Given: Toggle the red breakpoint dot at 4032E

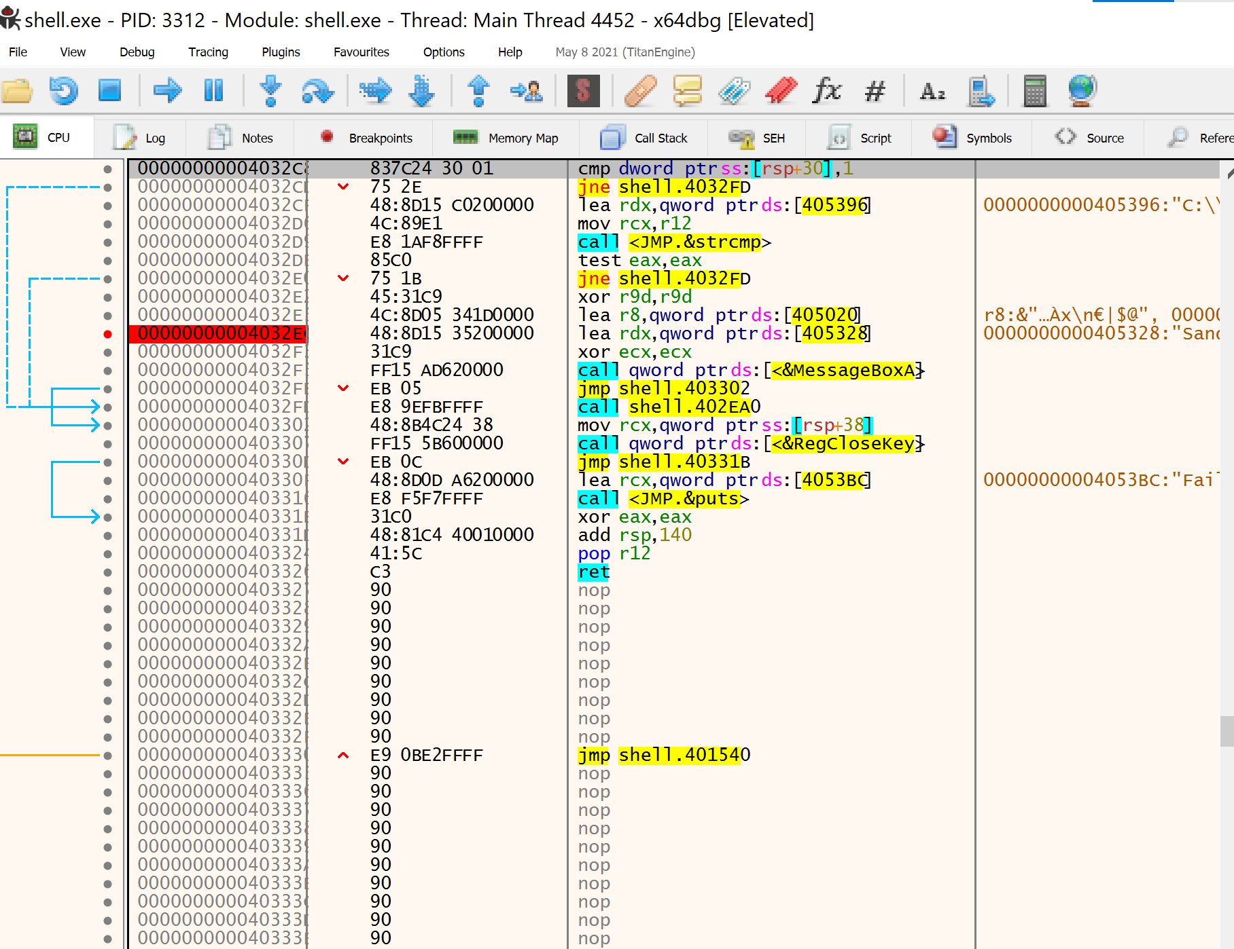Looking at the screenshot, I should pos(107,334).
